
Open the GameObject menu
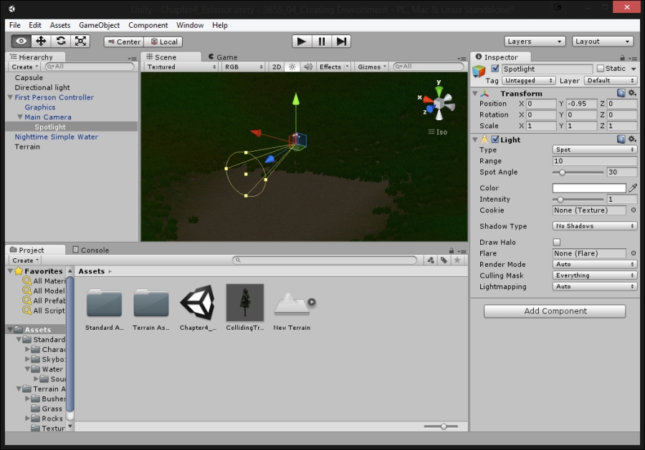click(99, 25)
